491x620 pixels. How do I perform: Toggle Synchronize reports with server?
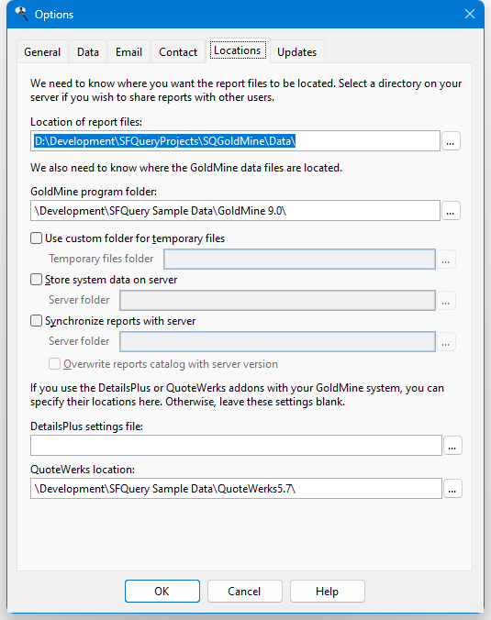click(37, 321)
